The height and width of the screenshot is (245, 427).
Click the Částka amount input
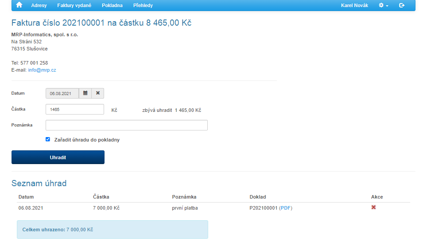tap(75, 109)
